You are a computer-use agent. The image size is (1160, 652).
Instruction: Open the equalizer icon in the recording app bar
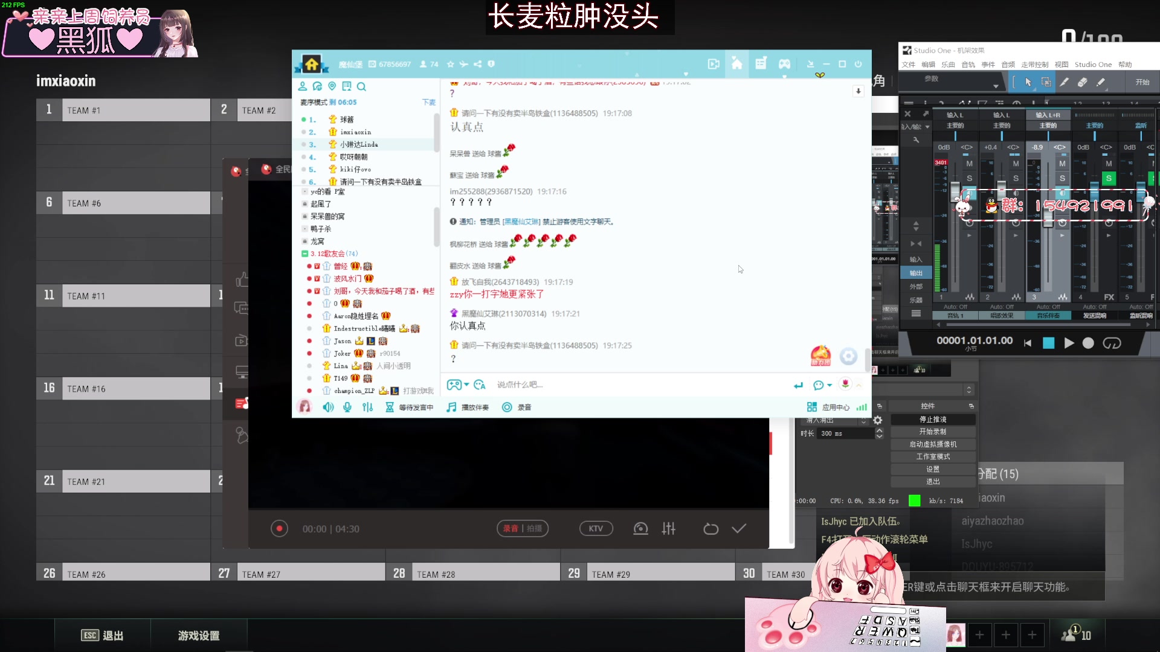668,529
